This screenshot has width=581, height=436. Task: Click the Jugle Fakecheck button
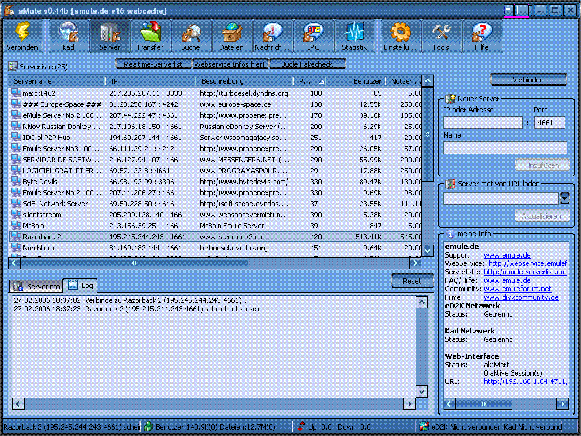click(307, 64)
